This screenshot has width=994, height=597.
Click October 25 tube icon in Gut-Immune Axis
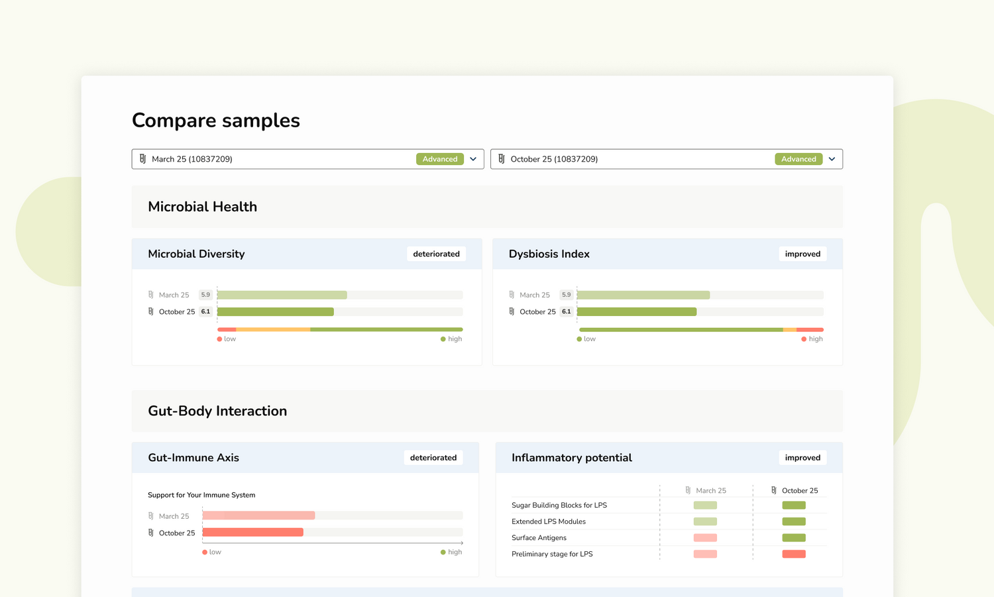tap(151, 533)
